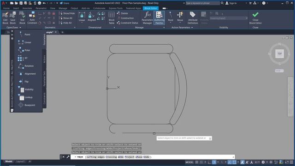Screen dimensions: 295x166
Task: Choose the Move action parameter
Action: [x=180, y=16]
